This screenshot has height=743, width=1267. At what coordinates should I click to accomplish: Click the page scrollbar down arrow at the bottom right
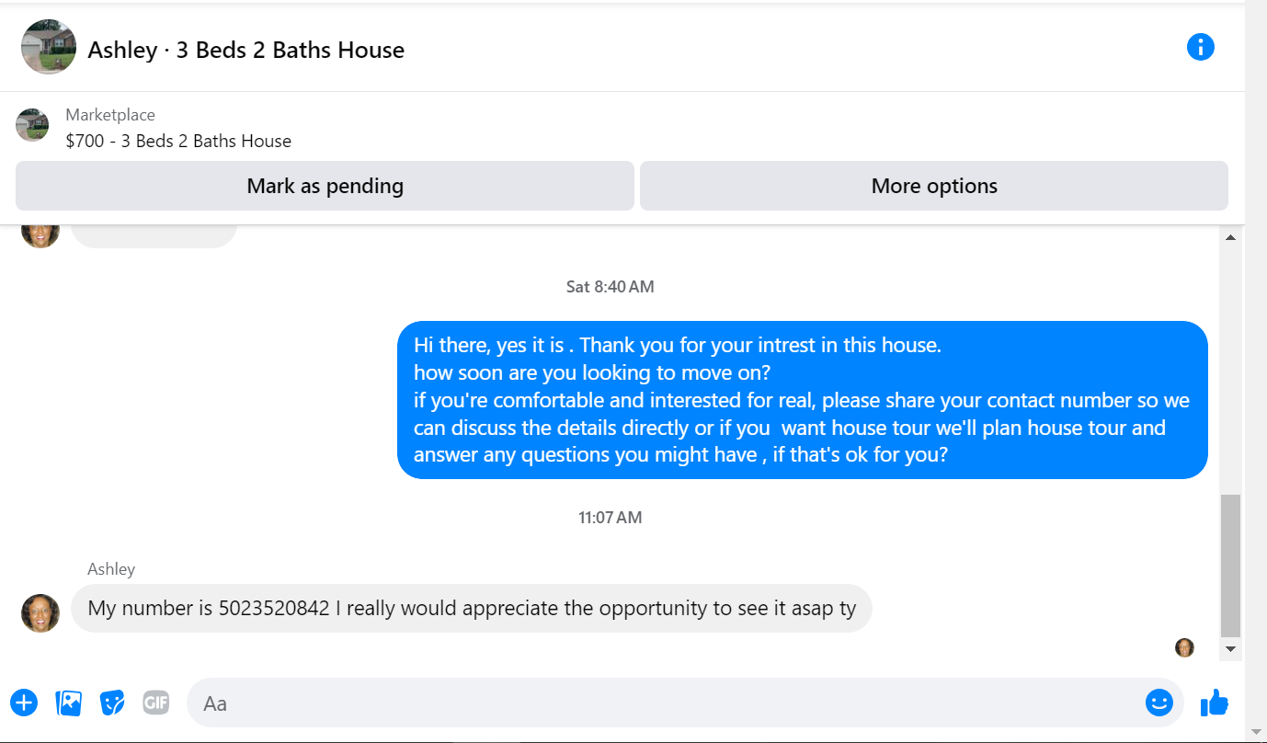click(1256, 732)
